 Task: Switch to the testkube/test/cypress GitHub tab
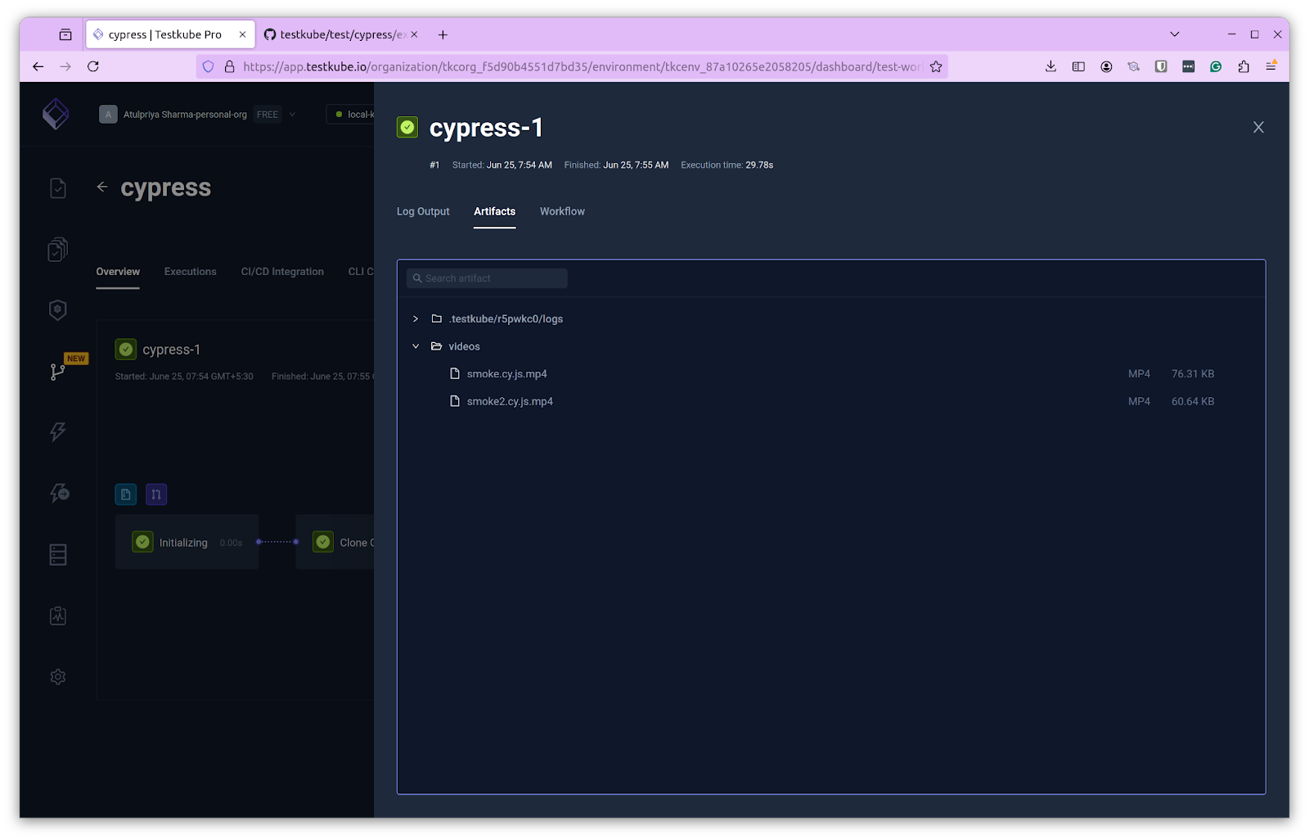click(342, 34)
